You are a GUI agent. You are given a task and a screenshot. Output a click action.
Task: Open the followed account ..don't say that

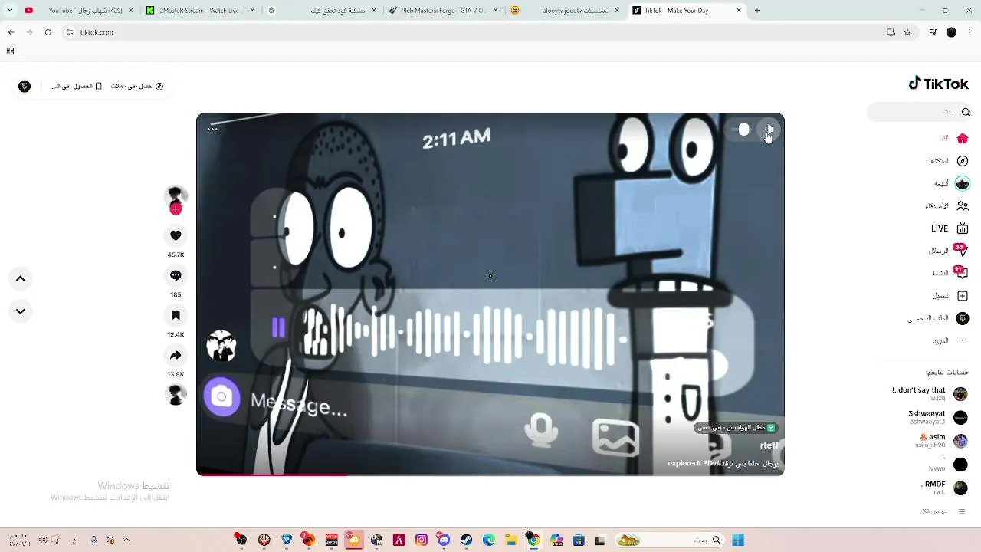click(x=929, y=394)
